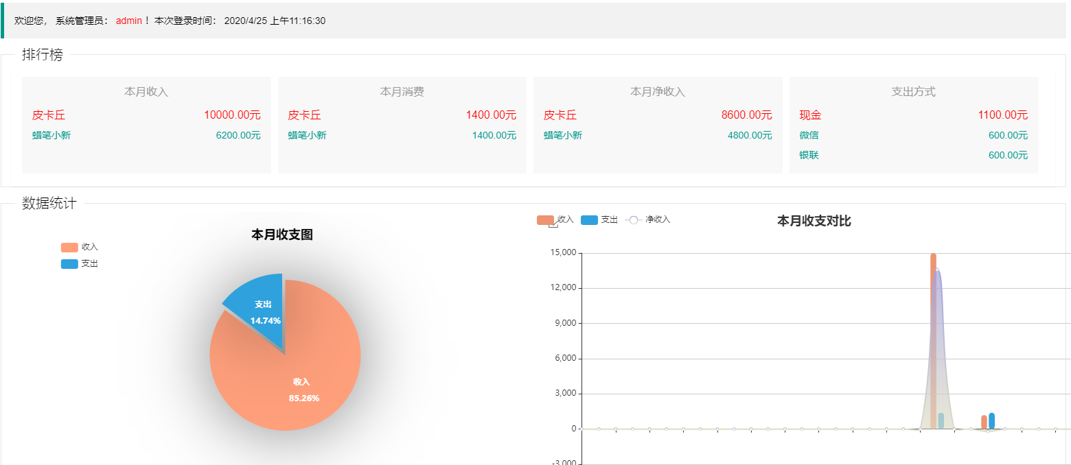Click the blue 支出 14.74% pie slice

tap(261, 309)
